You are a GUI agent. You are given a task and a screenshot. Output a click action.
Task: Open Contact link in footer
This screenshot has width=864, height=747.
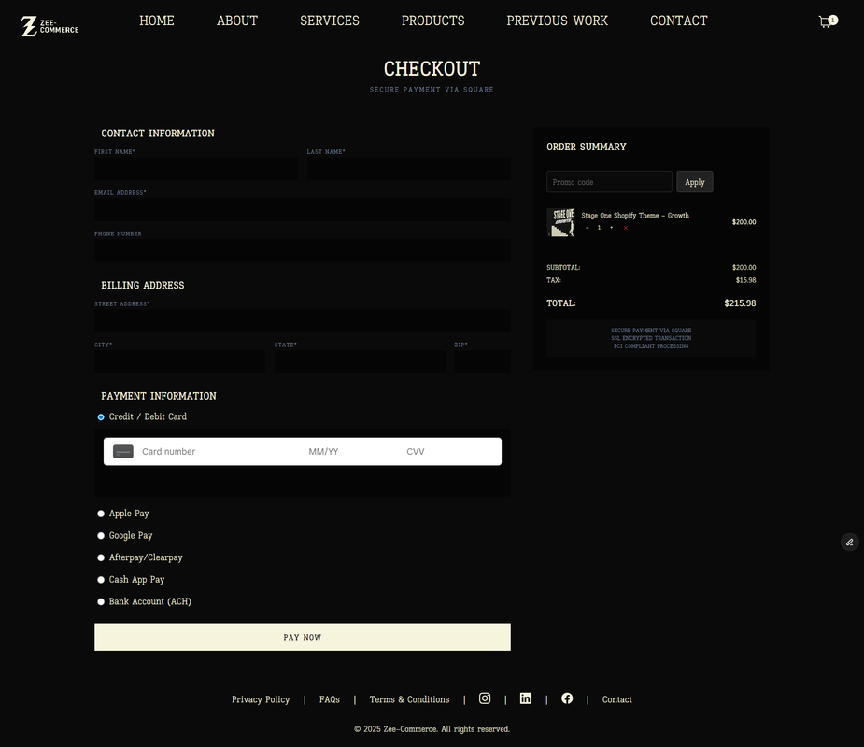617,699
